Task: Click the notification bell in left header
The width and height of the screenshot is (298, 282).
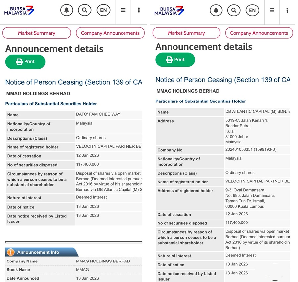Action: [66, 10]
